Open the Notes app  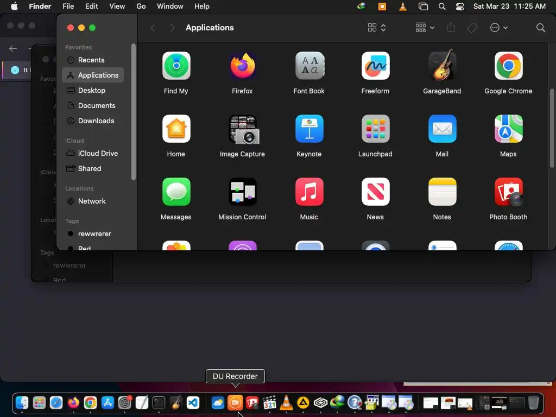click(442, 192)
